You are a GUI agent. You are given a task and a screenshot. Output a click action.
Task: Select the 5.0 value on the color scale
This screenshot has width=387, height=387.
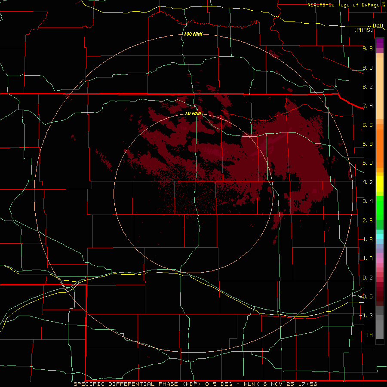(368, 163)
